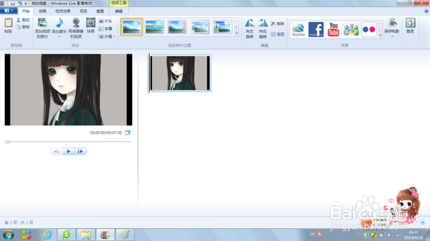Select the first AutoMovie theme thumbnail
This screenshot has width=430, height=241.
click(132, 27)
